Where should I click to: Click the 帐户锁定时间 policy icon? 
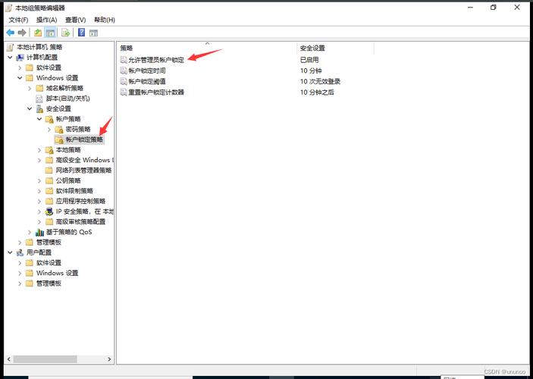point(124,70)
